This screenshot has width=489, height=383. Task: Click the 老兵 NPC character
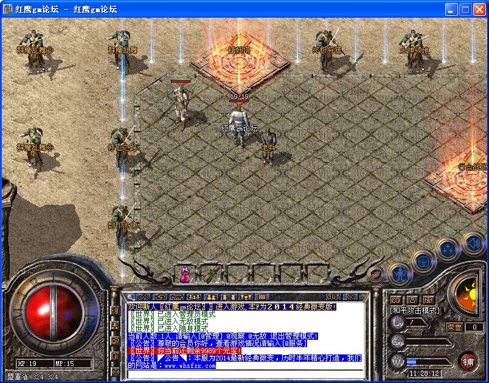tap(268, 146)
